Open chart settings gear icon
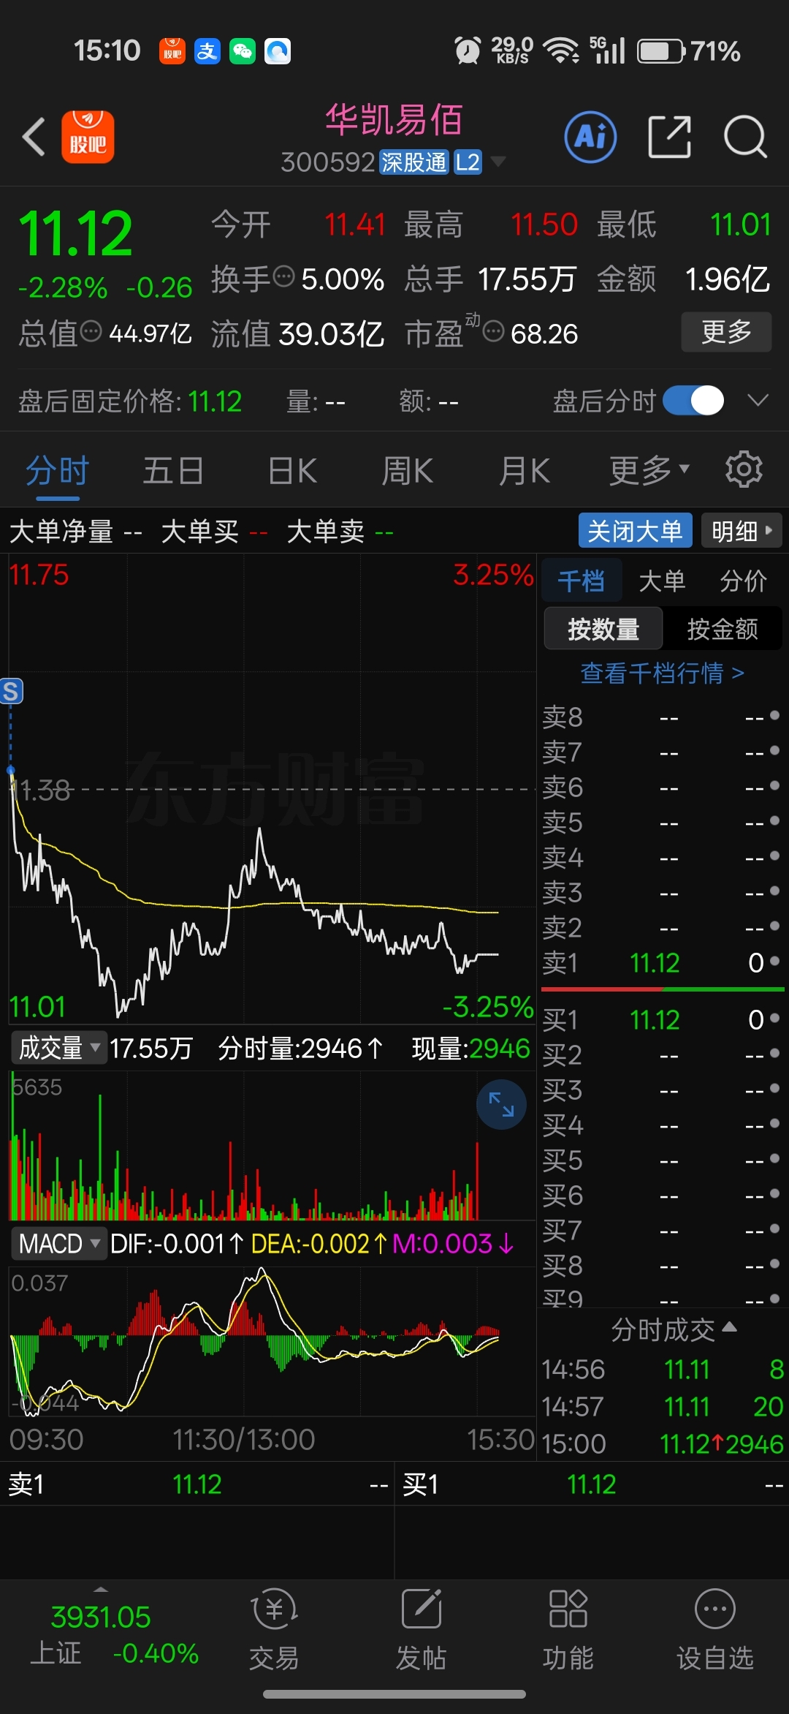 click(x=744, y=469)
